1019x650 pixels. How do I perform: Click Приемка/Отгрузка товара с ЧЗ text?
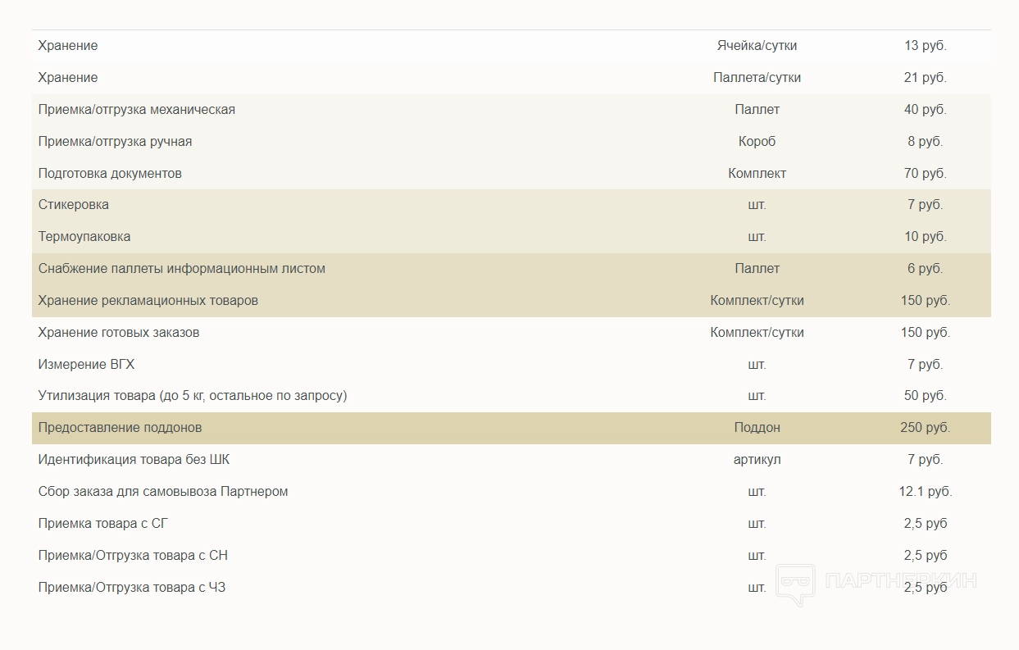(x=132, y=588)
